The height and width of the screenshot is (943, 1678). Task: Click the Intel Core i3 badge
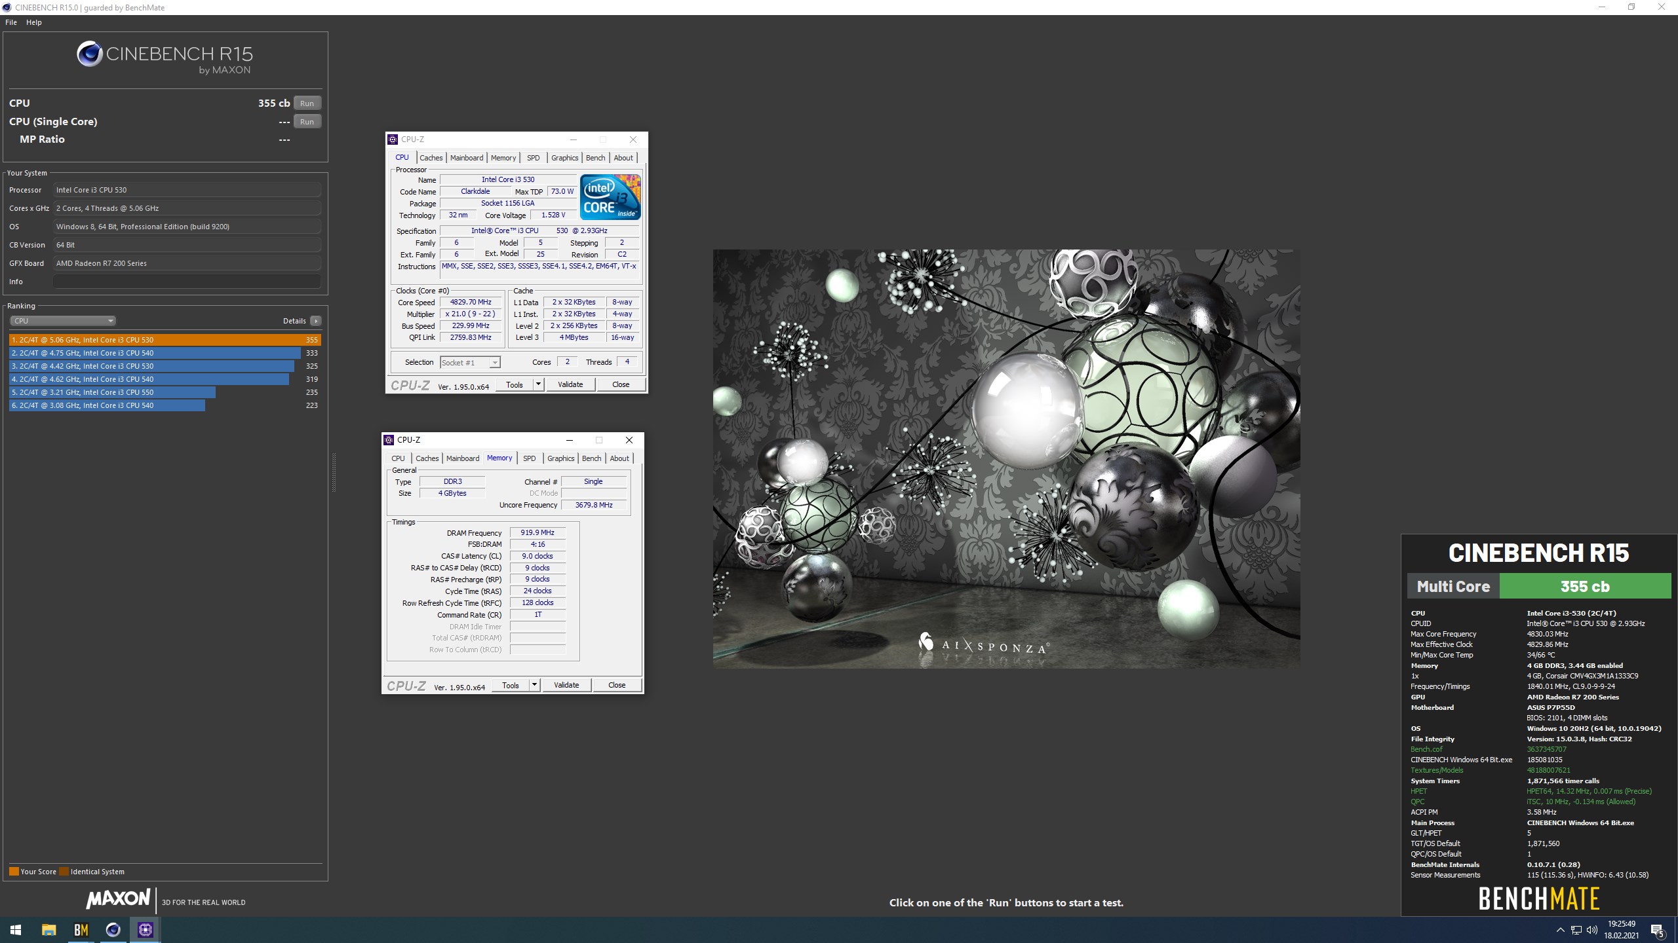click(x=610, y=197)
